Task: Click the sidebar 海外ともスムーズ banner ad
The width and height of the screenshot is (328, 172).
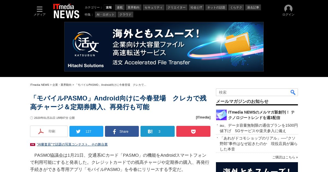Action: tap(257, 167)
